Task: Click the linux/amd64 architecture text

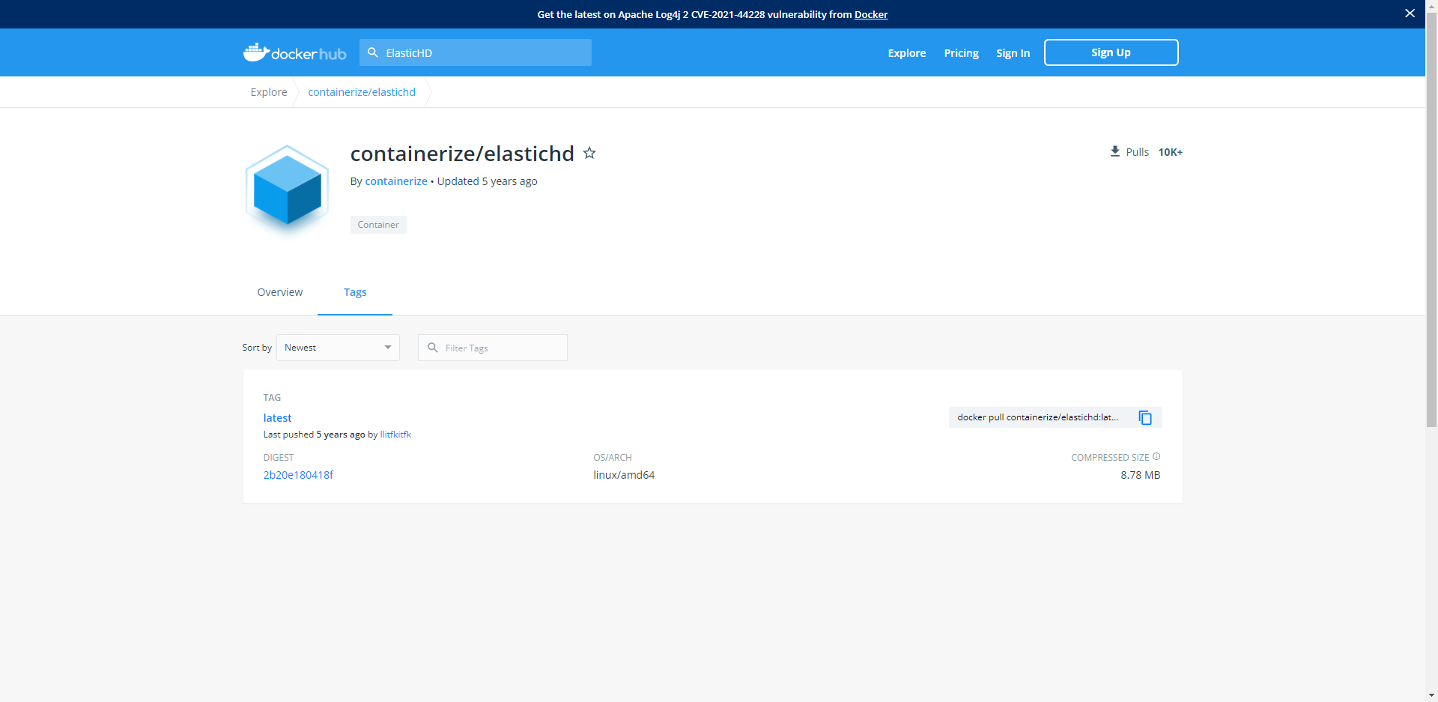Action: click(624, 475)
